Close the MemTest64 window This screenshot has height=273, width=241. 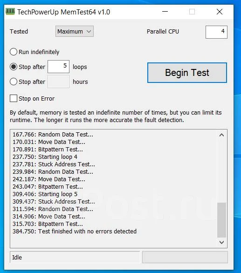coord(220,12)
